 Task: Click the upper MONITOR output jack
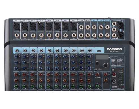click(107, 27)
